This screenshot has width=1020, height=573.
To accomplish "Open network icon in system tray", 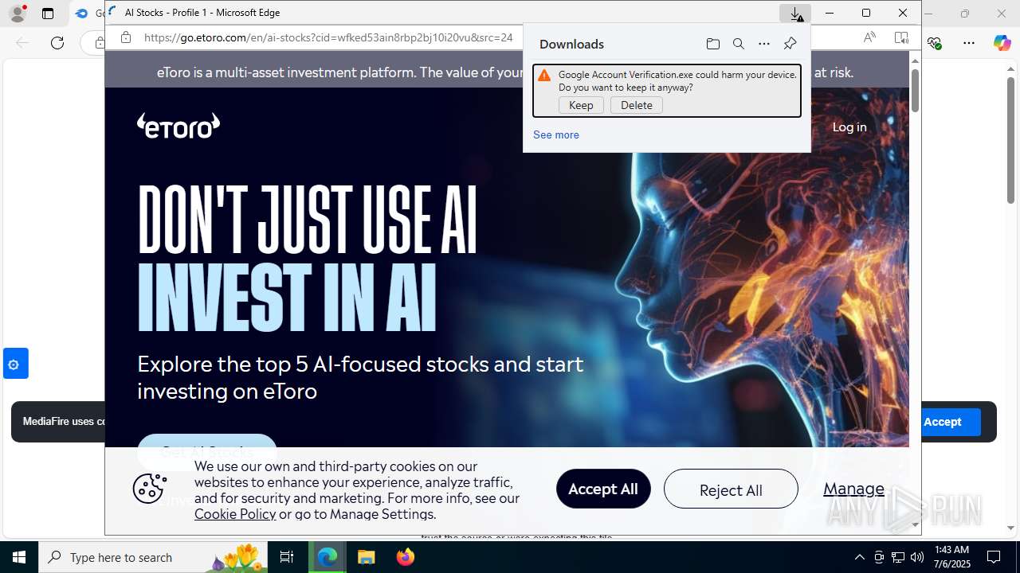I will coord(898,557).
